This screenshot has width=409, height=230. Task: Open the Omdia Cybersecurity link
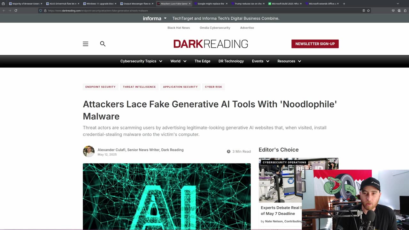[x=215, y=28]
